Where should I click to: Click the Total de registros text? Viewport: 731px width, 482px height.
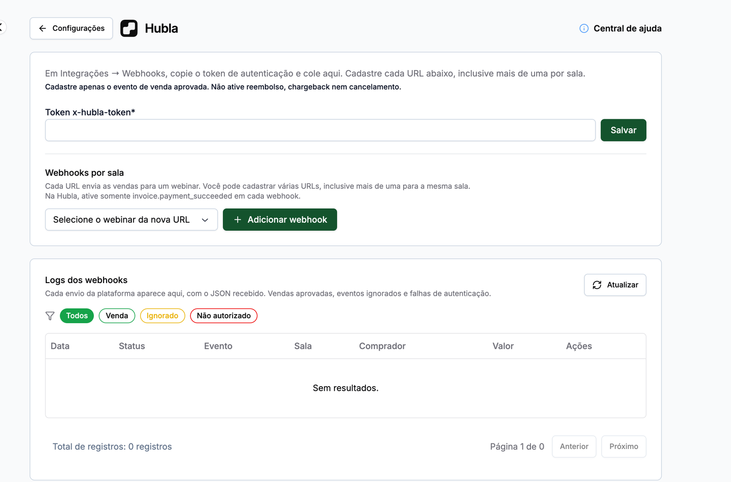click(x=112, y=446)
